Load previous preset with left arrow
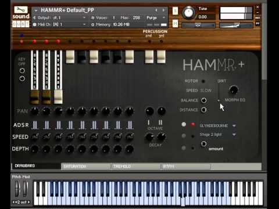 156,10
